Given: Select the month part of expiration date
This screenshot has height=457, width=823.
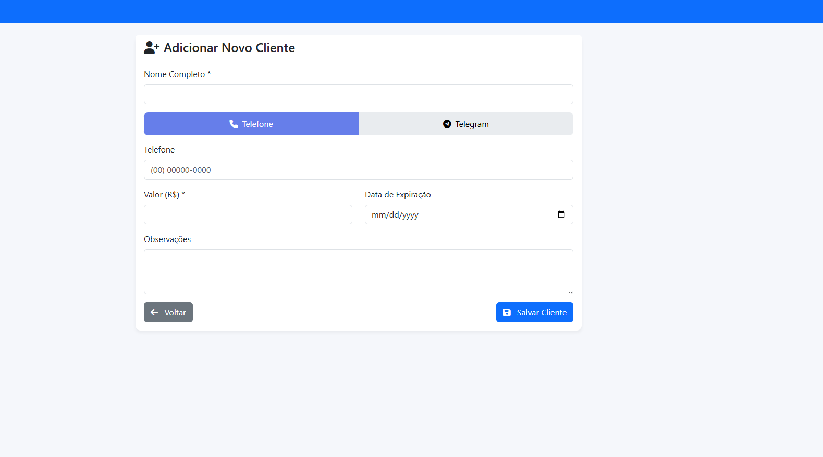Looking at the screenshot, I should point(378,215).
